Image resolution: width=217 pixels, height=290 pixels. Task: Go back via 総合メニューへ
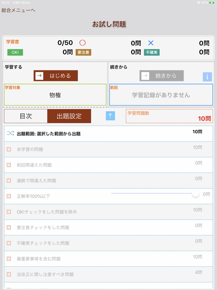[18, 10]
